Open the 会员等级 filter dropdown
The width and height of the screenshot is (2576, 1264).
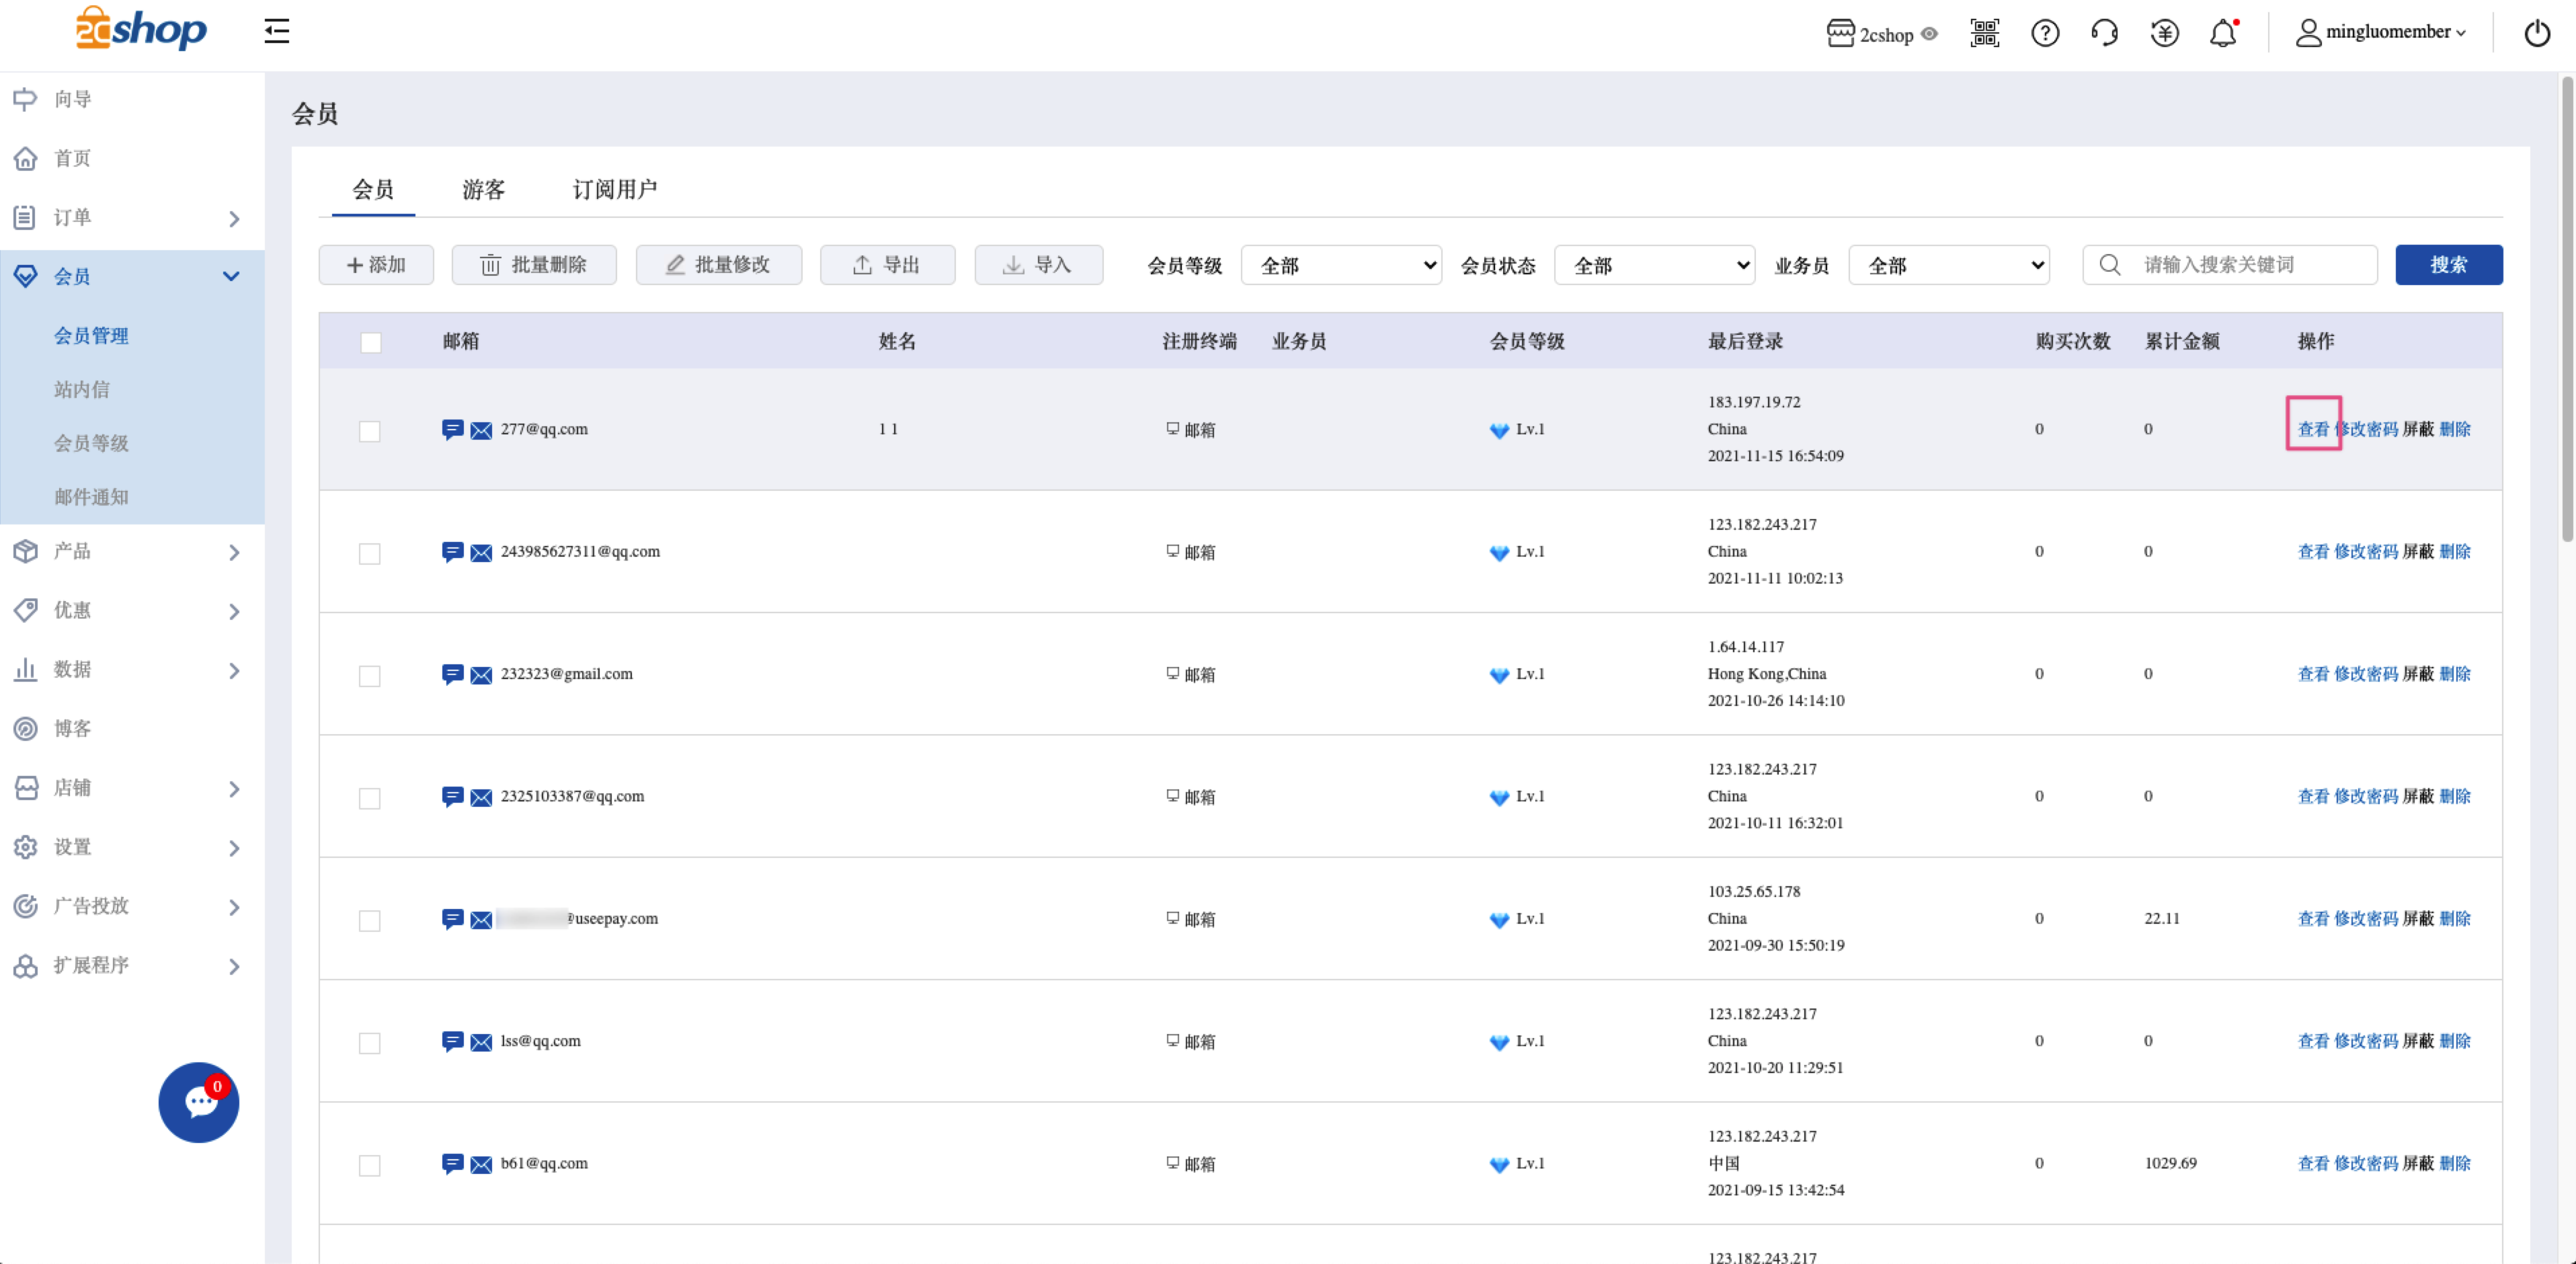(x=1341, y=265)
